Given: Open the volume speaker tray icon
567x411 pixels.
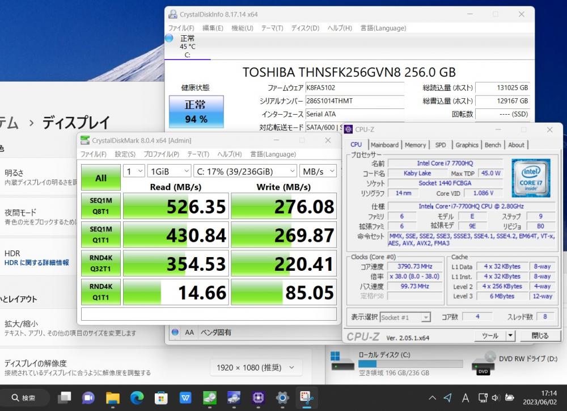Looking at the screenshot, I should [496, 398].
